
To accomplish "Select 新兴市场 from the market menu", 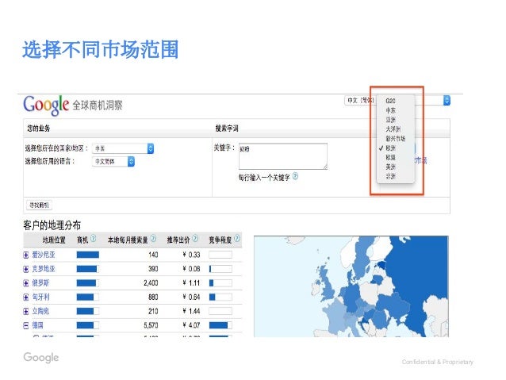I will (x=395, y=139).
